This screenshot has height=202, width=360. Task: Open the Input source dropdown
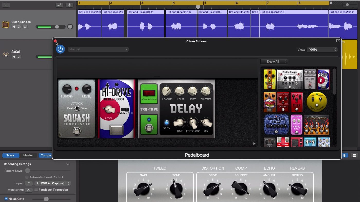pyautogui.click(x=53, y=183)
